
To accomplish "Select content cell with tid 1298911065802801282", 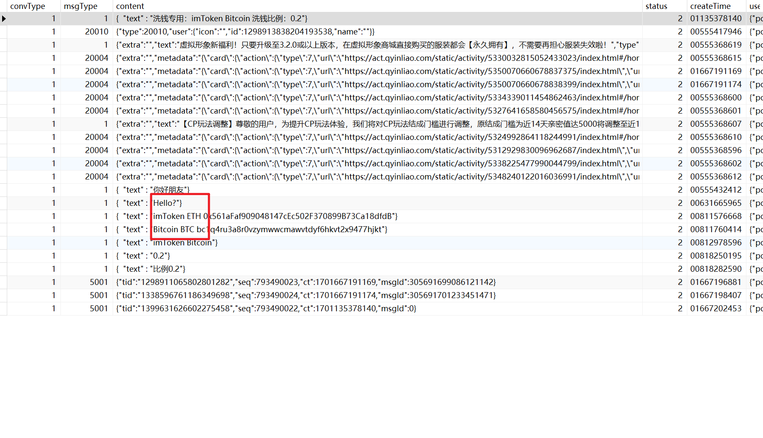I will pos(377,282).
